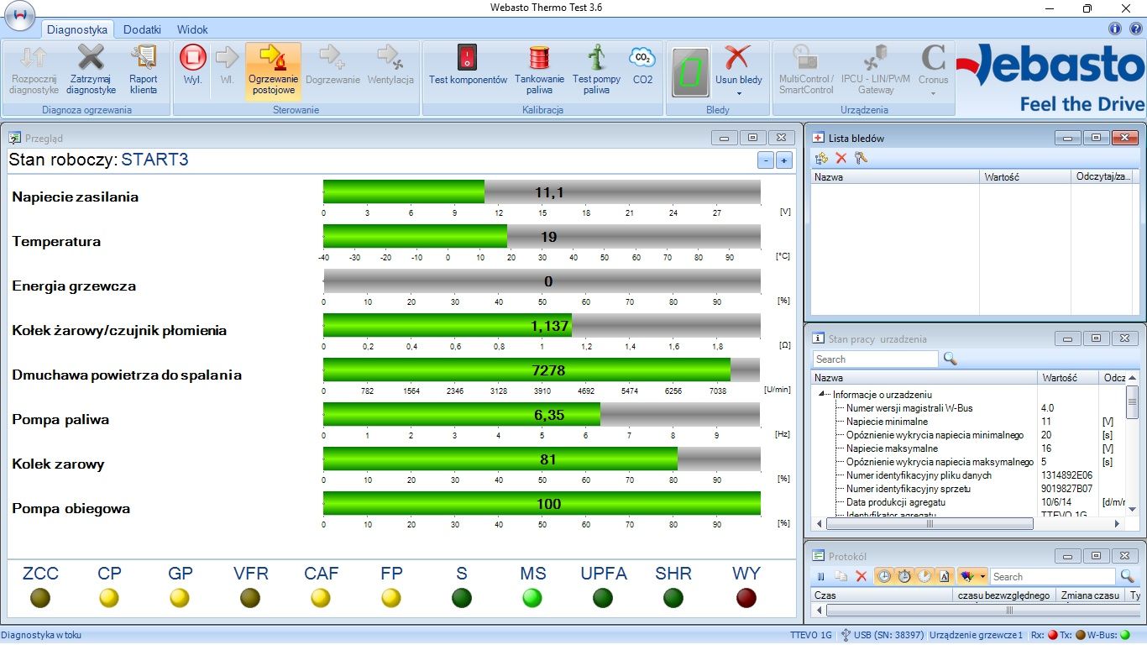Click the blue info icon at top right
The width and height of the screenshot is (1147, 645).
tap(1115, 29)
